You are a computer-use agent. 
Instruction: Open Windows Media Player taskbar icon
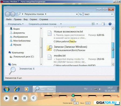26,89
